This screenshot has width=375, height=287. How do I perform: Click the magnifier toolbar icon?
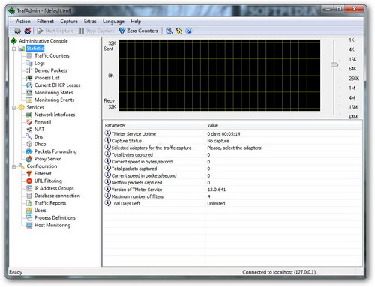pos(169,31)
